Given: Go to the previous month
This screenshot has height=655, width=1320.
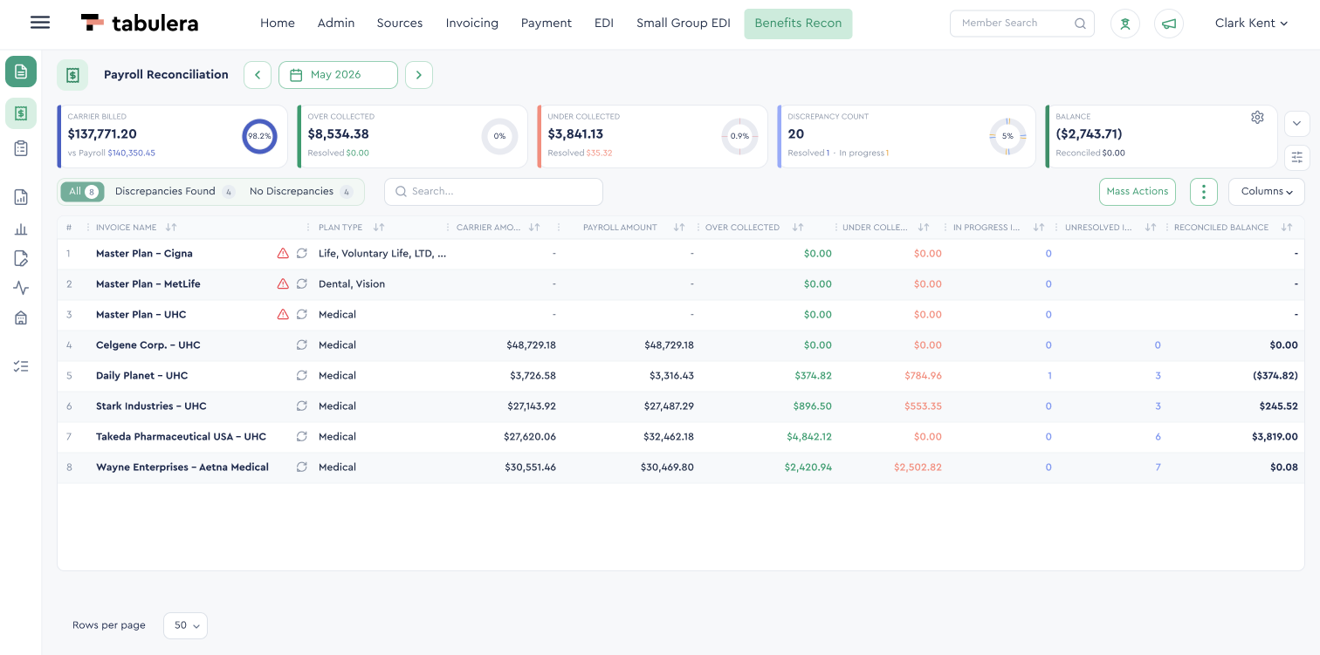Looking at the screenshot, I should pyautogui.click(x=258, y=75).
